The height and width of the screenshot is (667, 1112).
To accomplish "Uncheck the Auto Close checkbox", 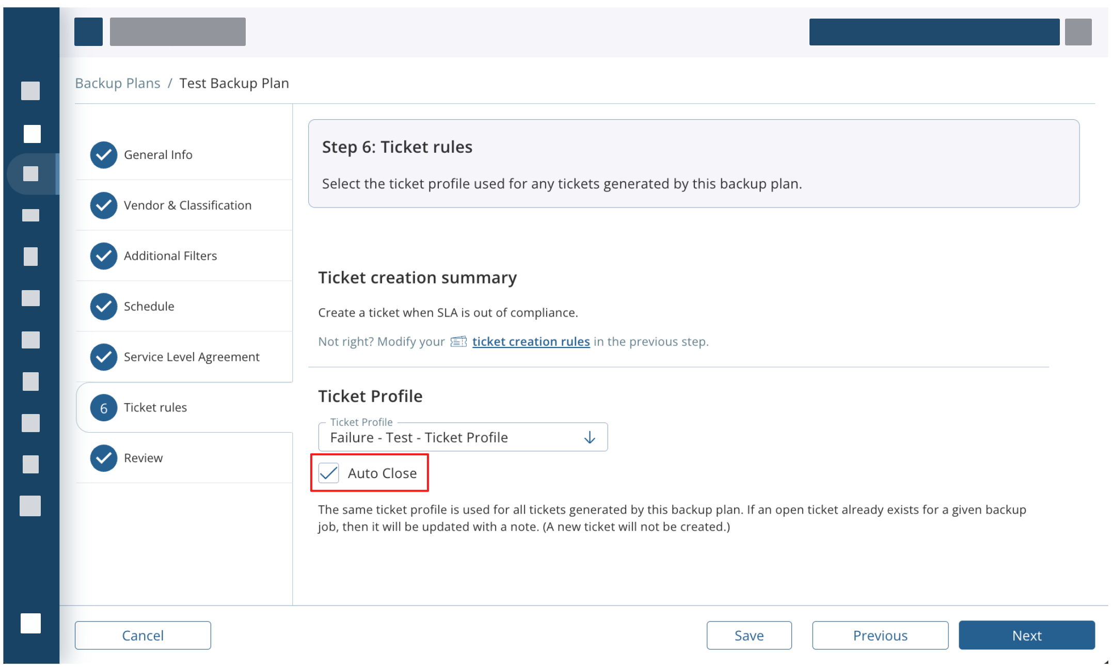I will [x=329, y=472].
